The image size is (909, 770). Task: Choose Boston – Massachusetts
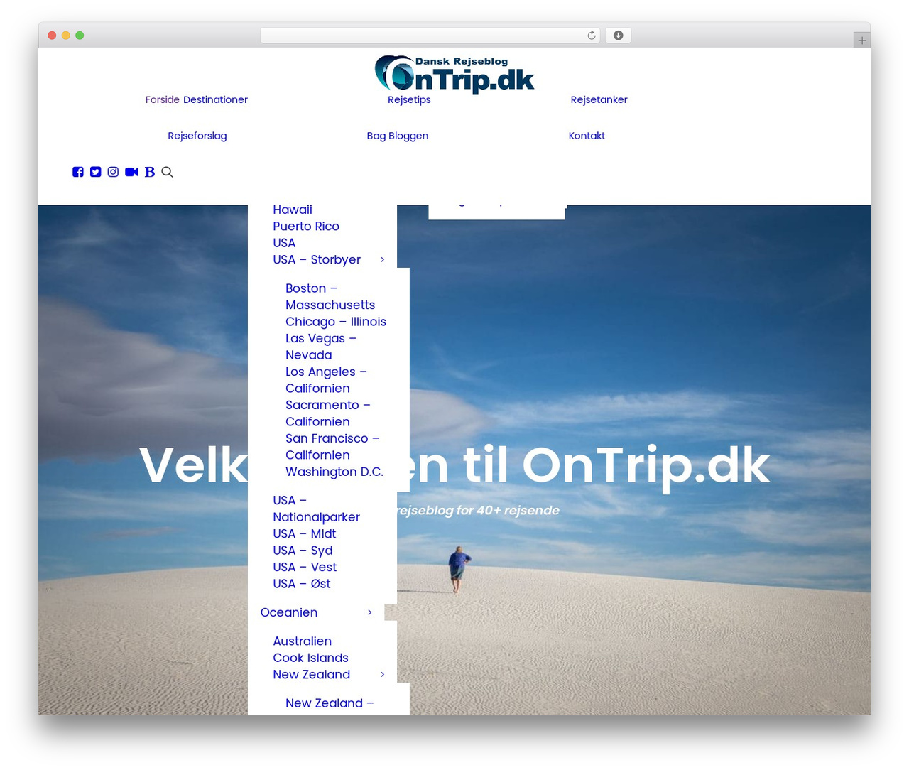point(330,297)
